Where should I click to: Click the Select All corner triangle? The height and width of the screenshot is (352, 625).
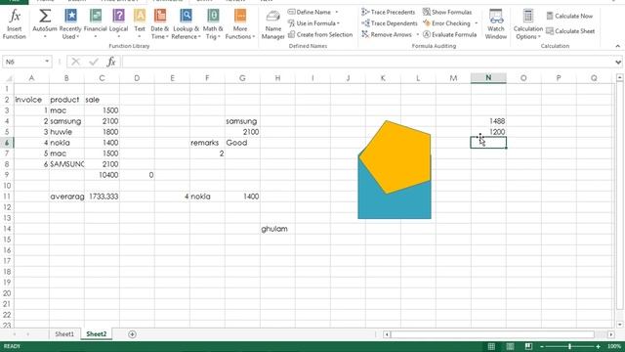pos(8,78)
